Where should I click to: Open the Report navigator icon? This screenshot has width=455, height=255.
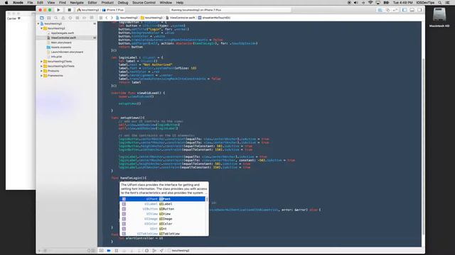(x=92, y=18)
